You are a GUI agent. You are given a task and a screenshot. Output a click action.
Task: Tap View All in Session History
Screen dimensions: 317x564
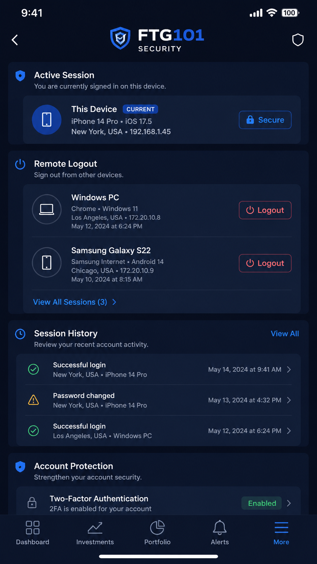click(x=285, y=334)
